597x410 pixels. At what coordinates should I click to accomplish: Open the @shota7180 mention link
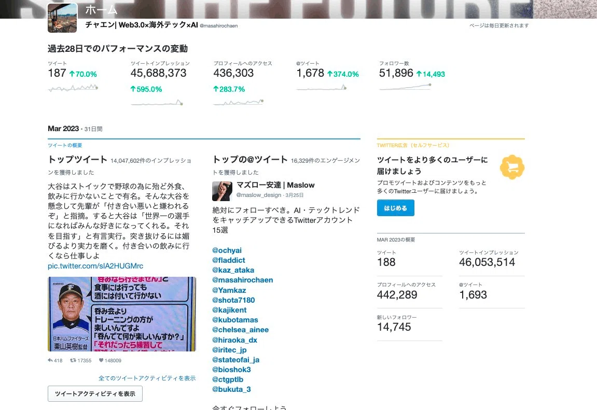click(x=233, y=300)
